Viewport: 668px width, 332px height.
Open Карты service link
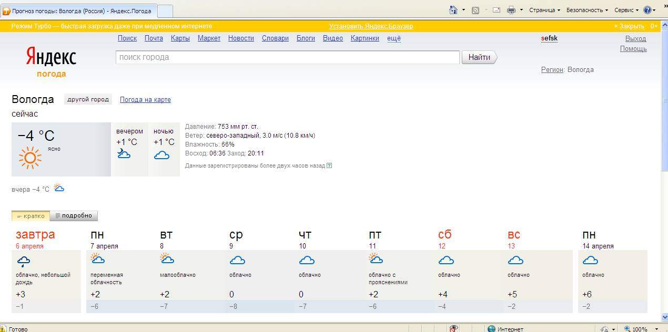tap(180, 38)
